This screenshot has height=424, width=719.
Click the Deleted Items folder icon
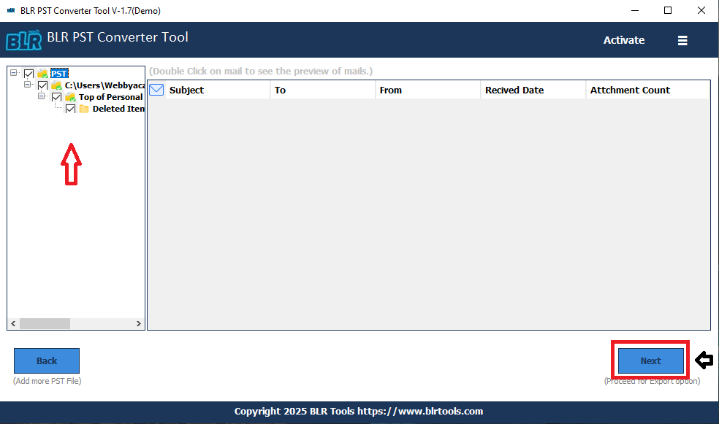click(x=84, y=109)
